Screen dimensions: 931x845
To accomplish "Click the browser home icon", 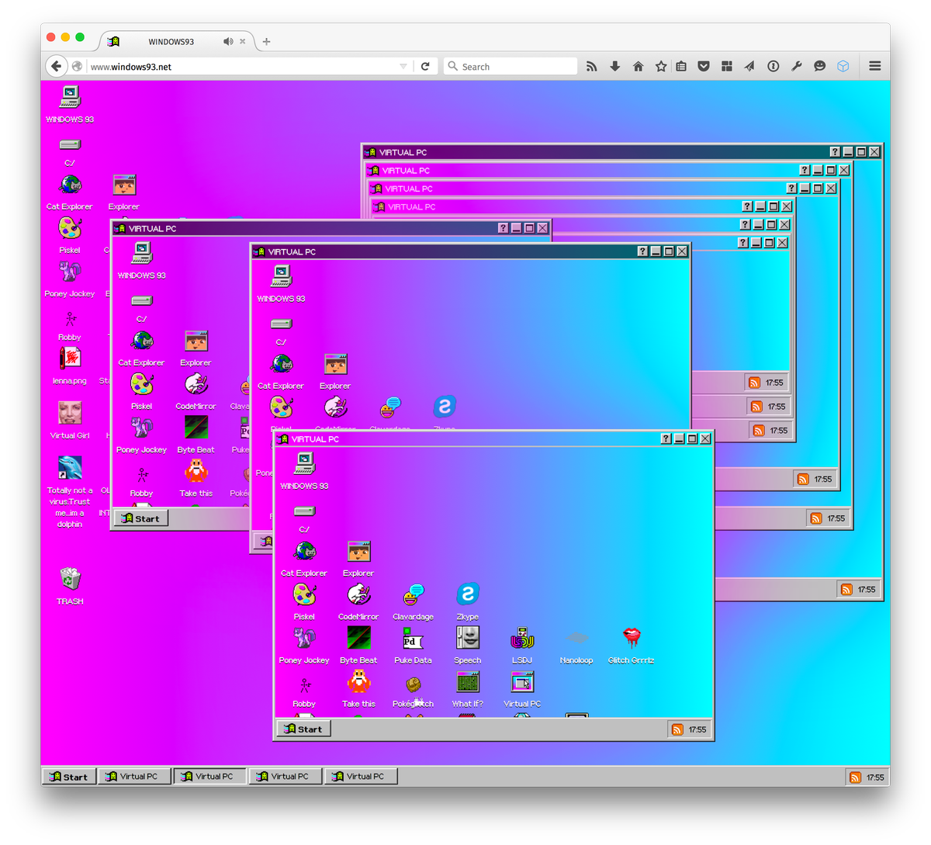I will (x=639, y=67).
